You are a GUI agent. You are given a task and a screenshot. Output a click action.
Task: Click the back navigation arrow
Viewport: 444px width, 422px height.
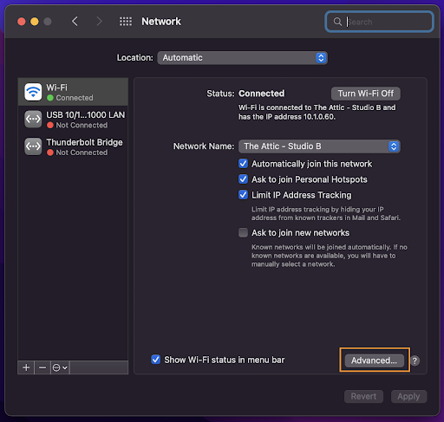click(x=75, y=22)
